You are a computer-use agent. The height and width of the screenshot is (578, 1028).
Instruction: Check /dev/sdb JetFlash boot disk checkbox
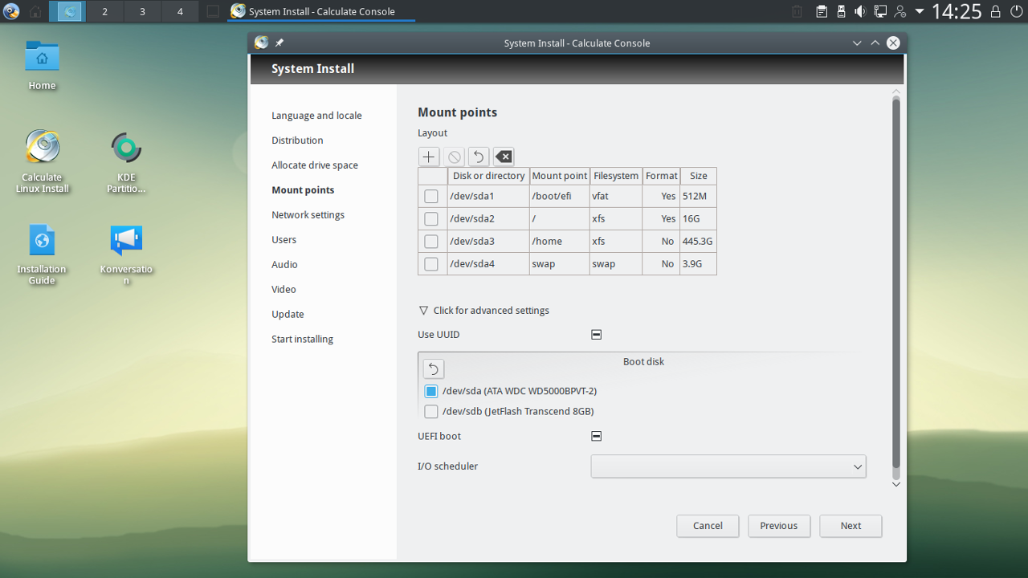pyautogui.click(x=431, y=411)
